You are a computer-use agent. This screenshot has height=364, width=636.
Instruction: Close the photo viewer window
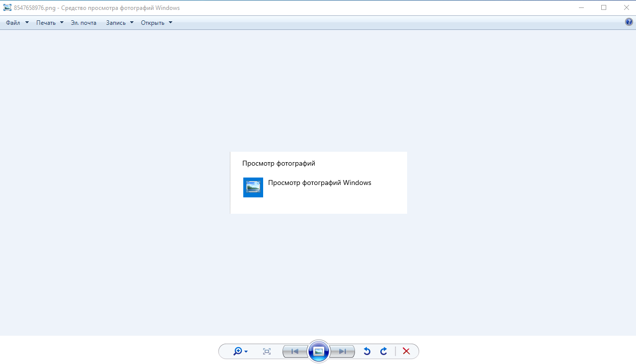(x=626, y=7)
